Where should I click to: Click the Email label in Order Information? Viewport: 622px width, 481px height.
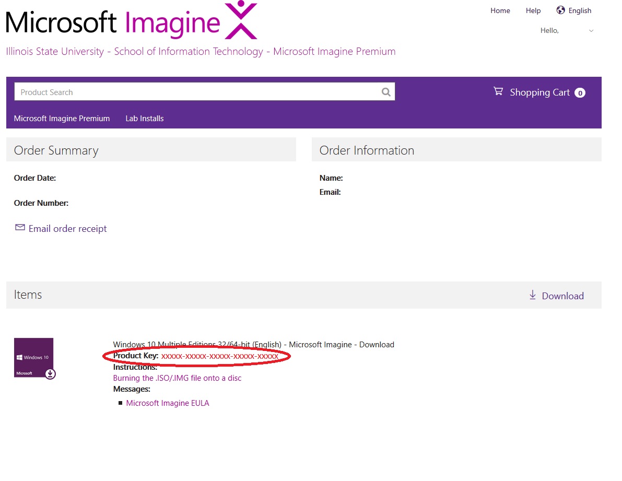(330, 192)
